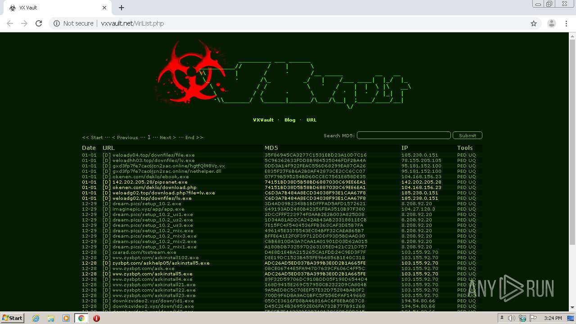Image resolution: width=576 pixels, height=324 pixels.
Task: Show hidden system tray icons
Action: (502, 318)
